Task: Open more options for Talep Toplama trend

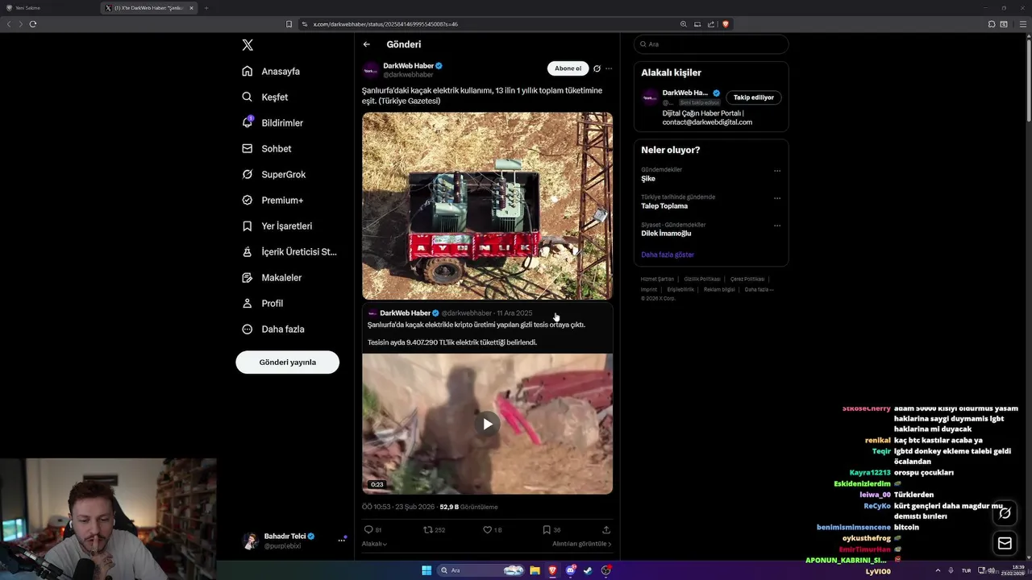Action: (777, 198)
